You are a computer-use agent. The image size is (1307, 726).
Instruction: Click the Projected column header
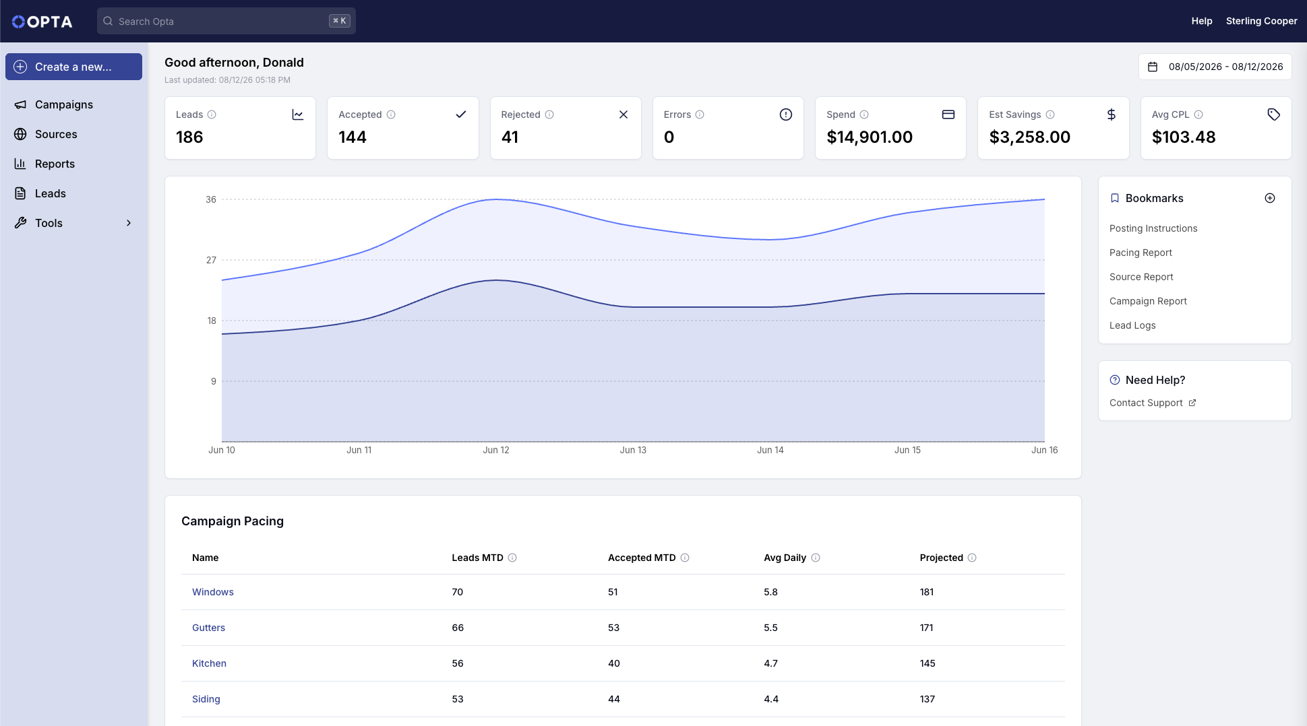[x=941, y=558]
